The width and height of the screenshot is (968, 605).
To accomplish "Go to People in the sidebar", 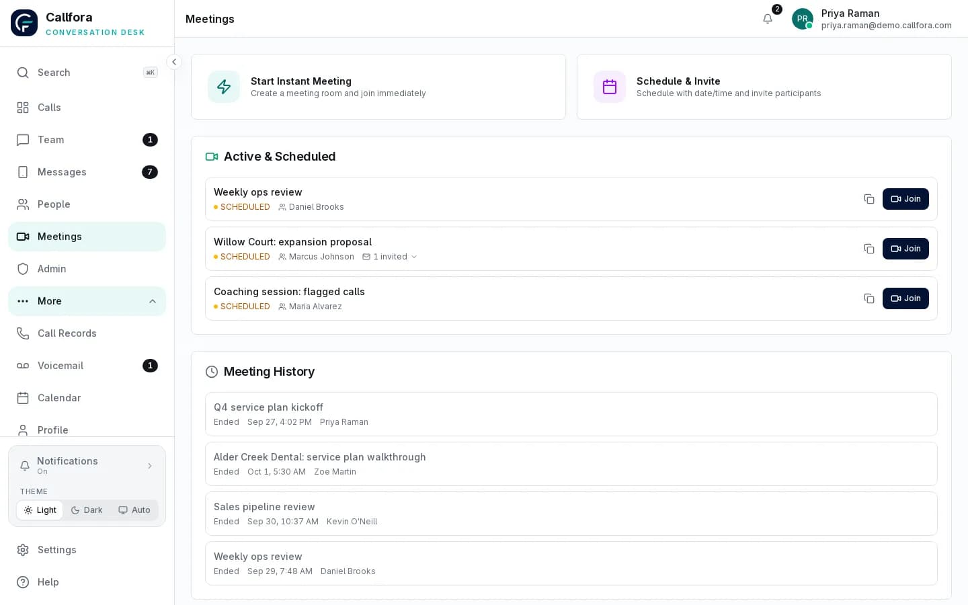I will click(87, 204).
